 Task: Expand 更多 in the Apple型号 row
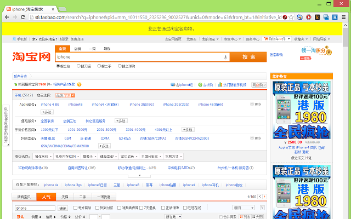click(256, 105)
